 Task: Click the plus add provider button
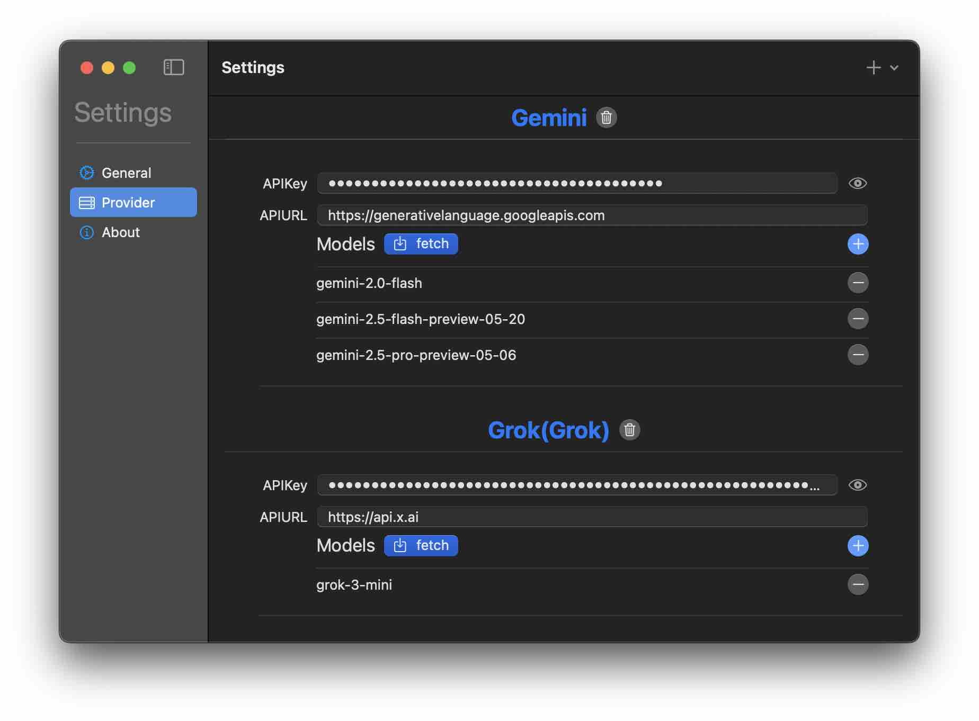pos(874,68)
